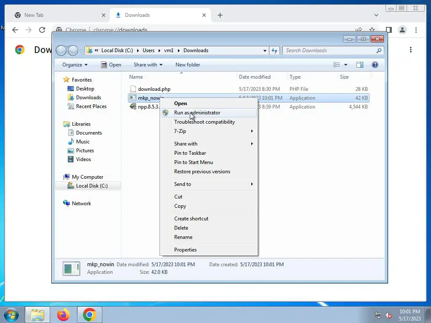Click the Explorer help icon
This screenshot has height=323, width=431.
tap(375, 65)
